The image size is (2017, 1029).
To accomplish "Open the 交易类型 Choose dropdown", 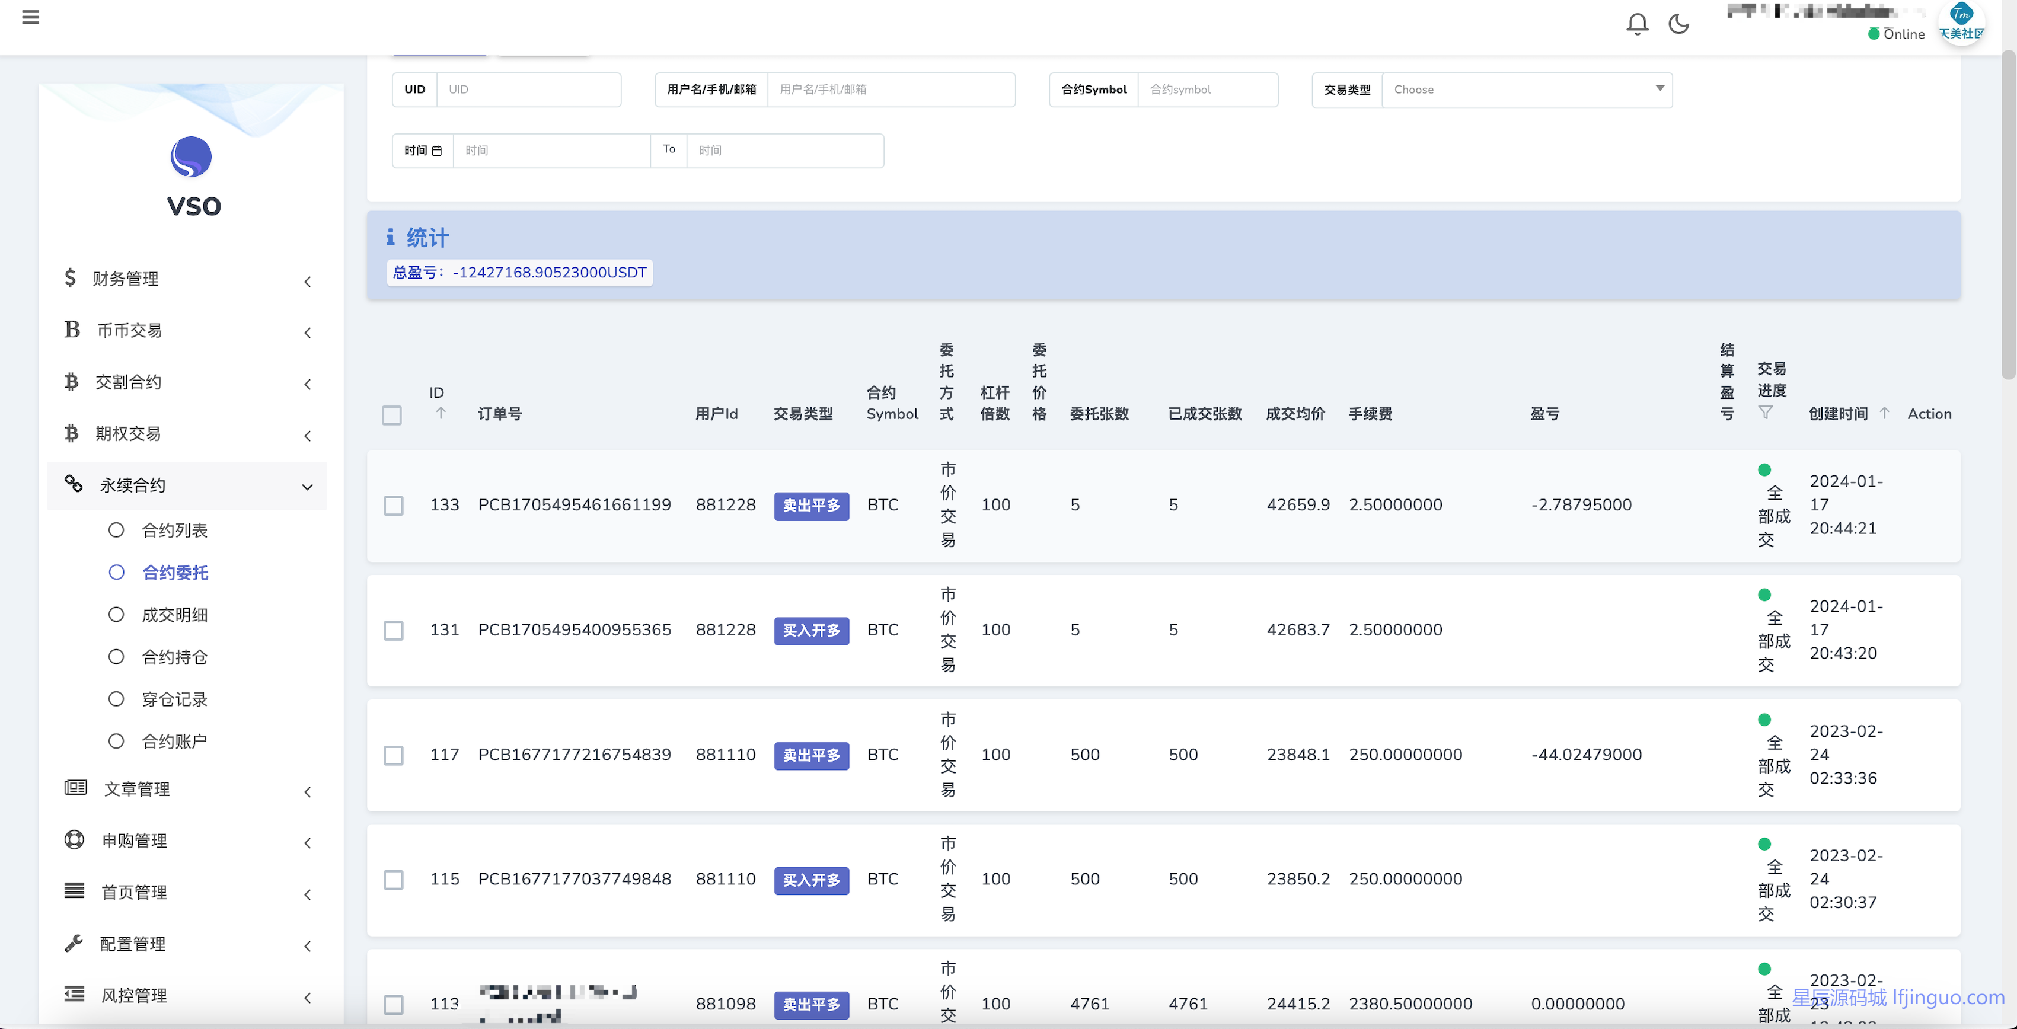I will pyautogui.click(x=1527, y=90).
